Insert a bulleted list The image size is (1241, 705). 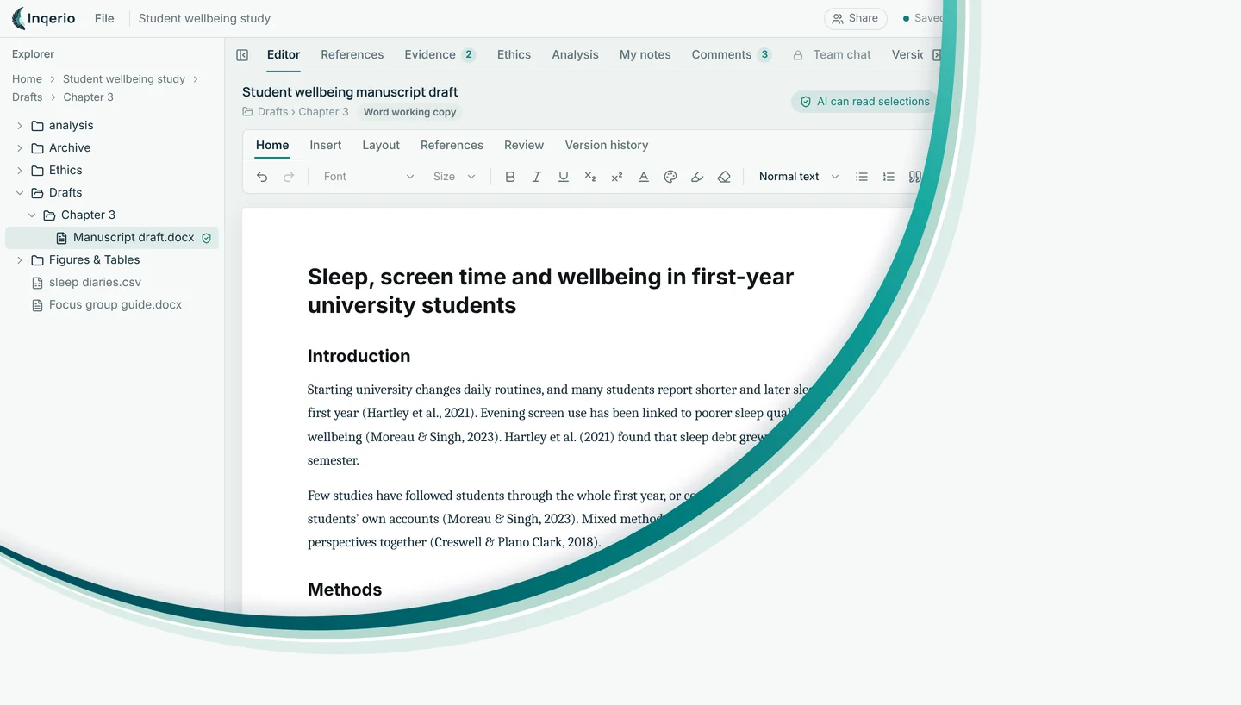click(x=862, y=177)
